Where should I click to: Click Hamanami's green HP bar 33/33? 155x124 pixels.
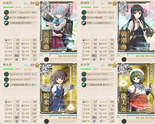pos(8,7)
